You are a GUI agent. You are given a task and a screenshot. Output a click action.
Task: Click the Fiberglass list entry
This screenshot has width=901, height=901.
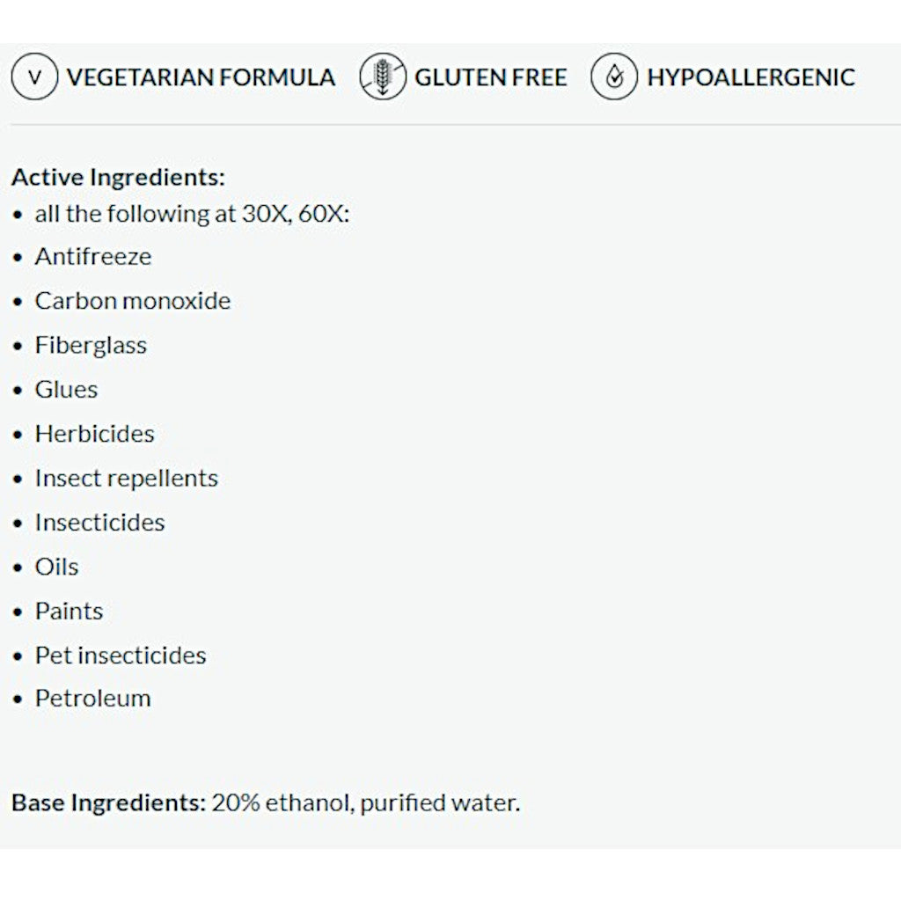point(91,345)
